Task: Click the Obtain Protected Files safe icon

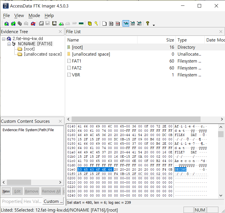Action: pyautogui.click(x=90, y=23)
